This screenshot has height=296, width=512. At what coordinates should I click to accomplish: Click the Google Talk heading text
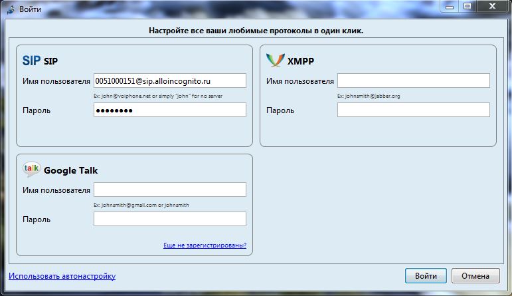[70, 170]
